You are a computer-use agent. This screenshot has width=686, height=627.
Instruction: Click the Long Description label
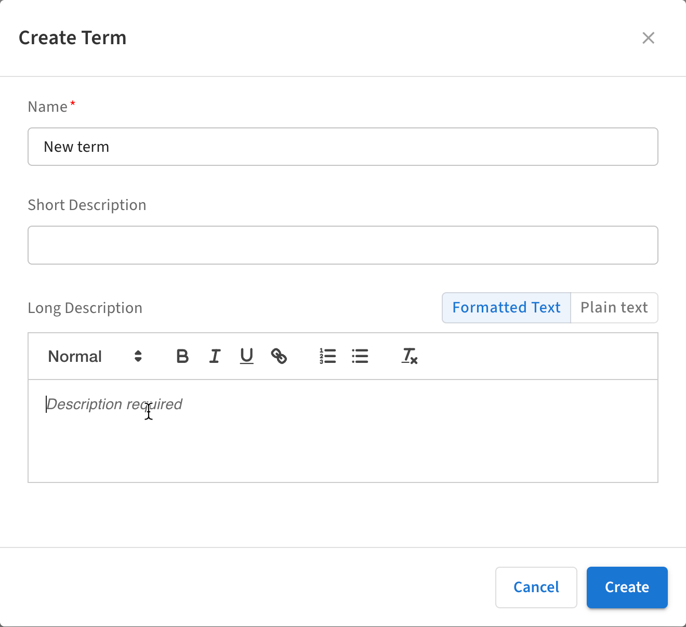coord(85,308)
